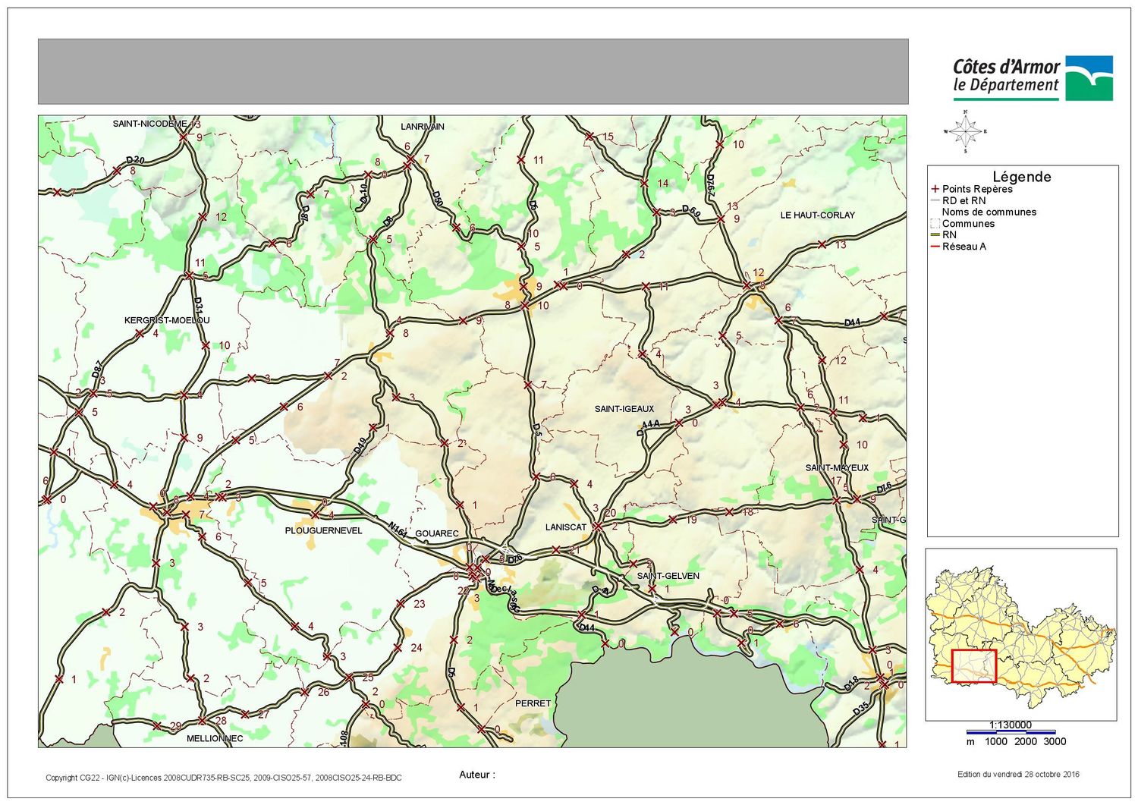
Task: Click the gray title banner above map
Action: click(473, 71)
